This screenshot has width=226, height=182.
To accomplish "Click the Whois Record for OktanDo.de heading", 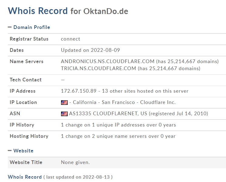I will click(68, 11).
